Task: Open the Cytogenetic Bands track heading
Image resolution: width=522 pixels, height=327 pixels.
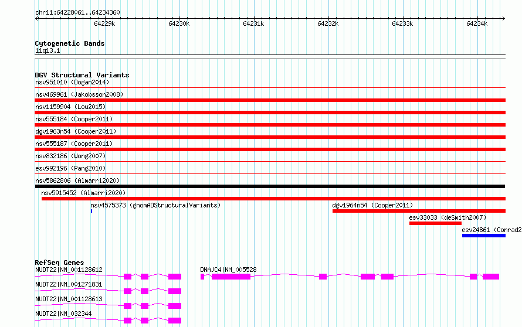Action: [x=70, y=43]
